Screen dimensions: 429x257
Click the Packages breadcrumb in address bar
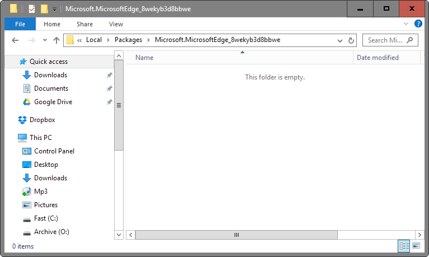(x=128, y=40)
